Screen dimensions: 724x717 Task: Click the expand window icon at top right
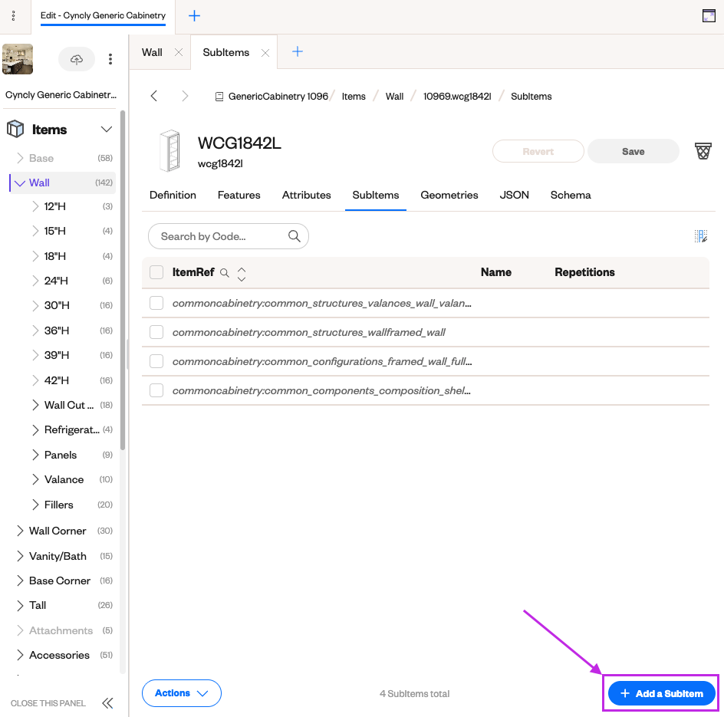(x=709, y=15)
